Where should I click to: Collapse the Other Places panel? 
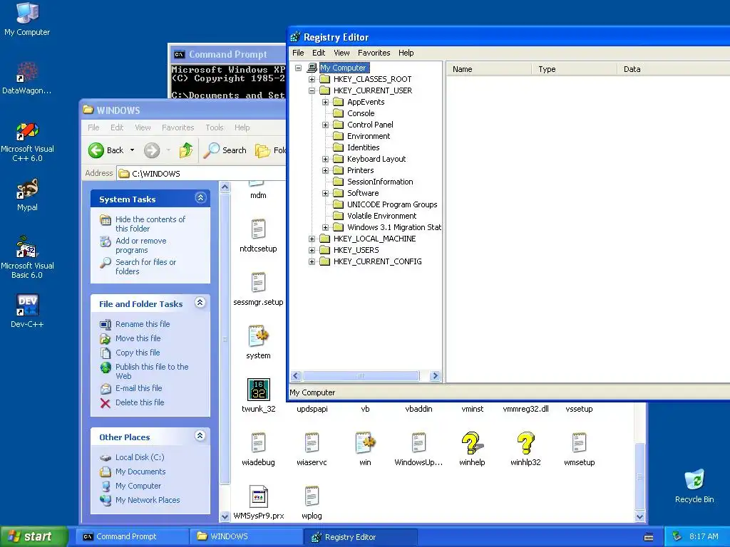(x=200, y=435)
